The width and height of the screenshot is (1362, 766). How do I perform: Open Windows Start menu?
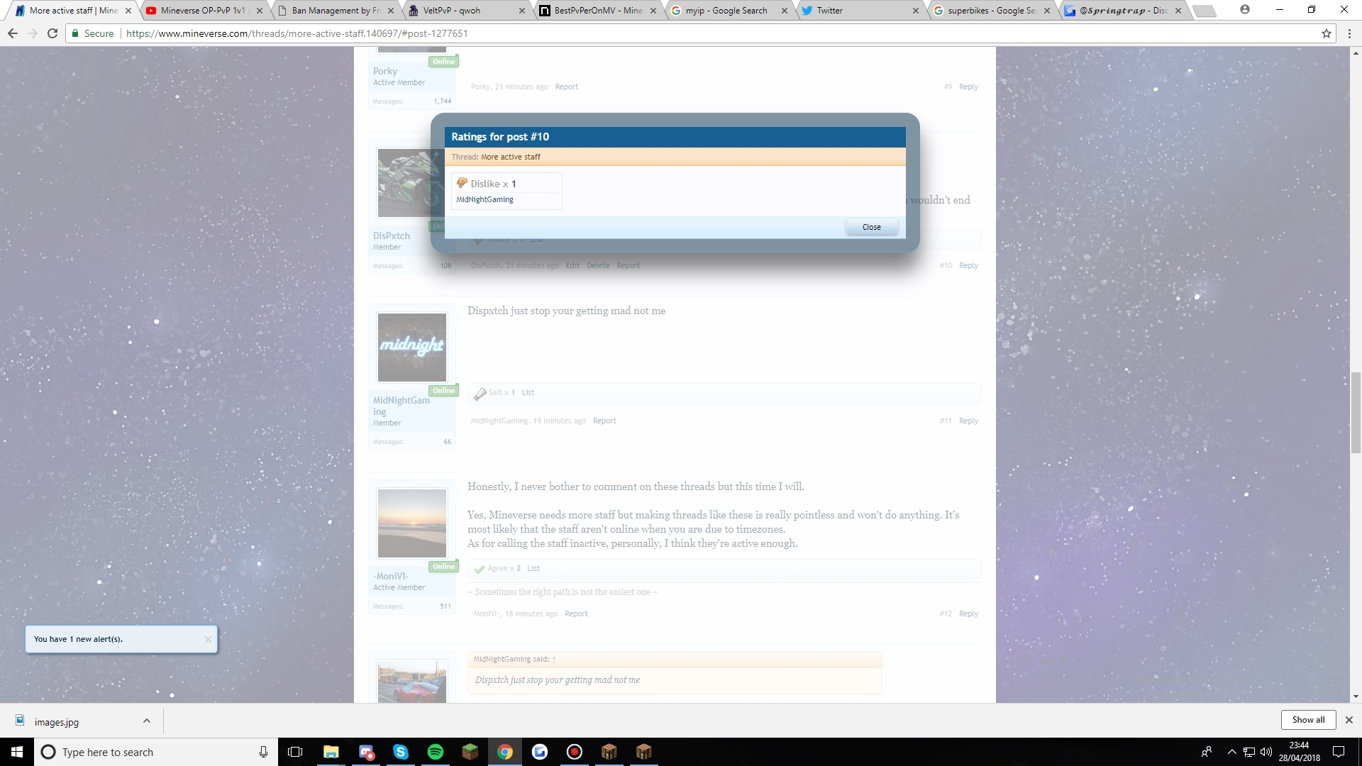(x=17, y=752)
